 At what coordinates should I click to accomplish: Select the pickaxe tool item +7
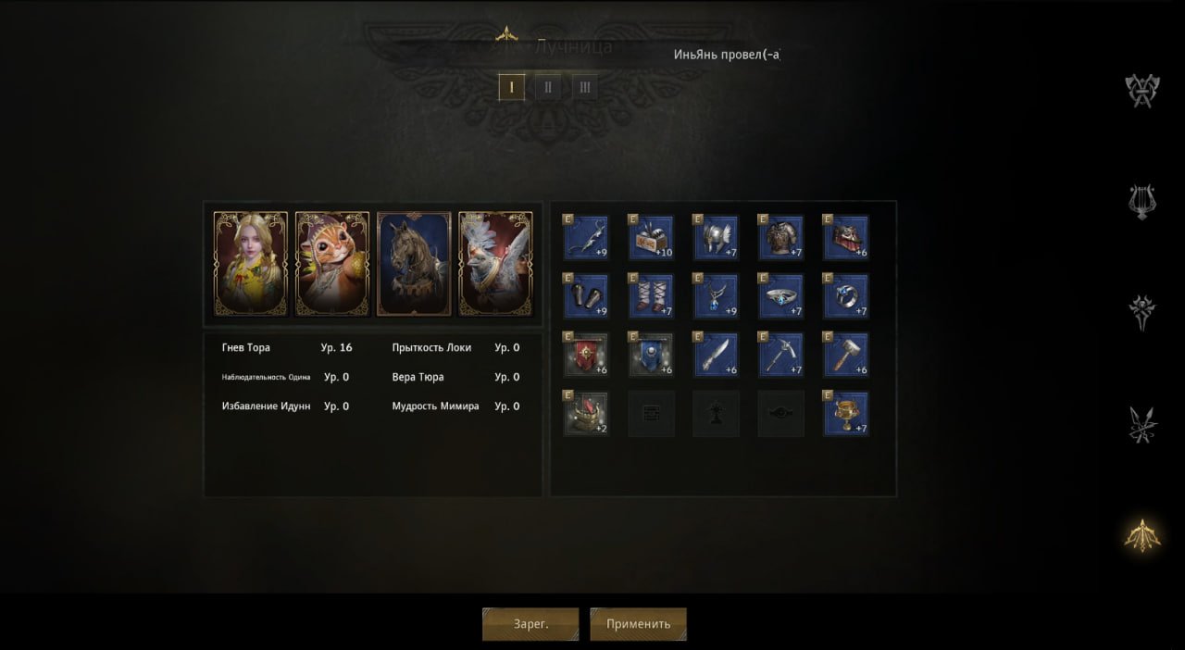tap(781, 355)
